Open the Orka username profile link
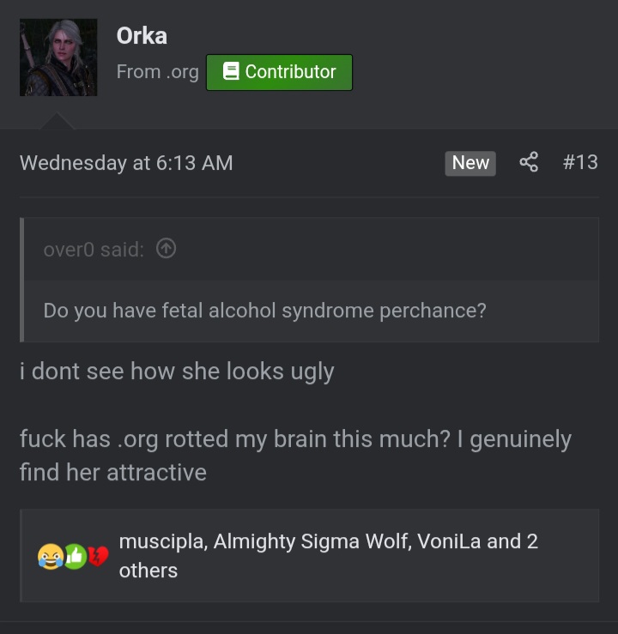The width and height of the screenshot is (618, 634). [x=142, y=36]
